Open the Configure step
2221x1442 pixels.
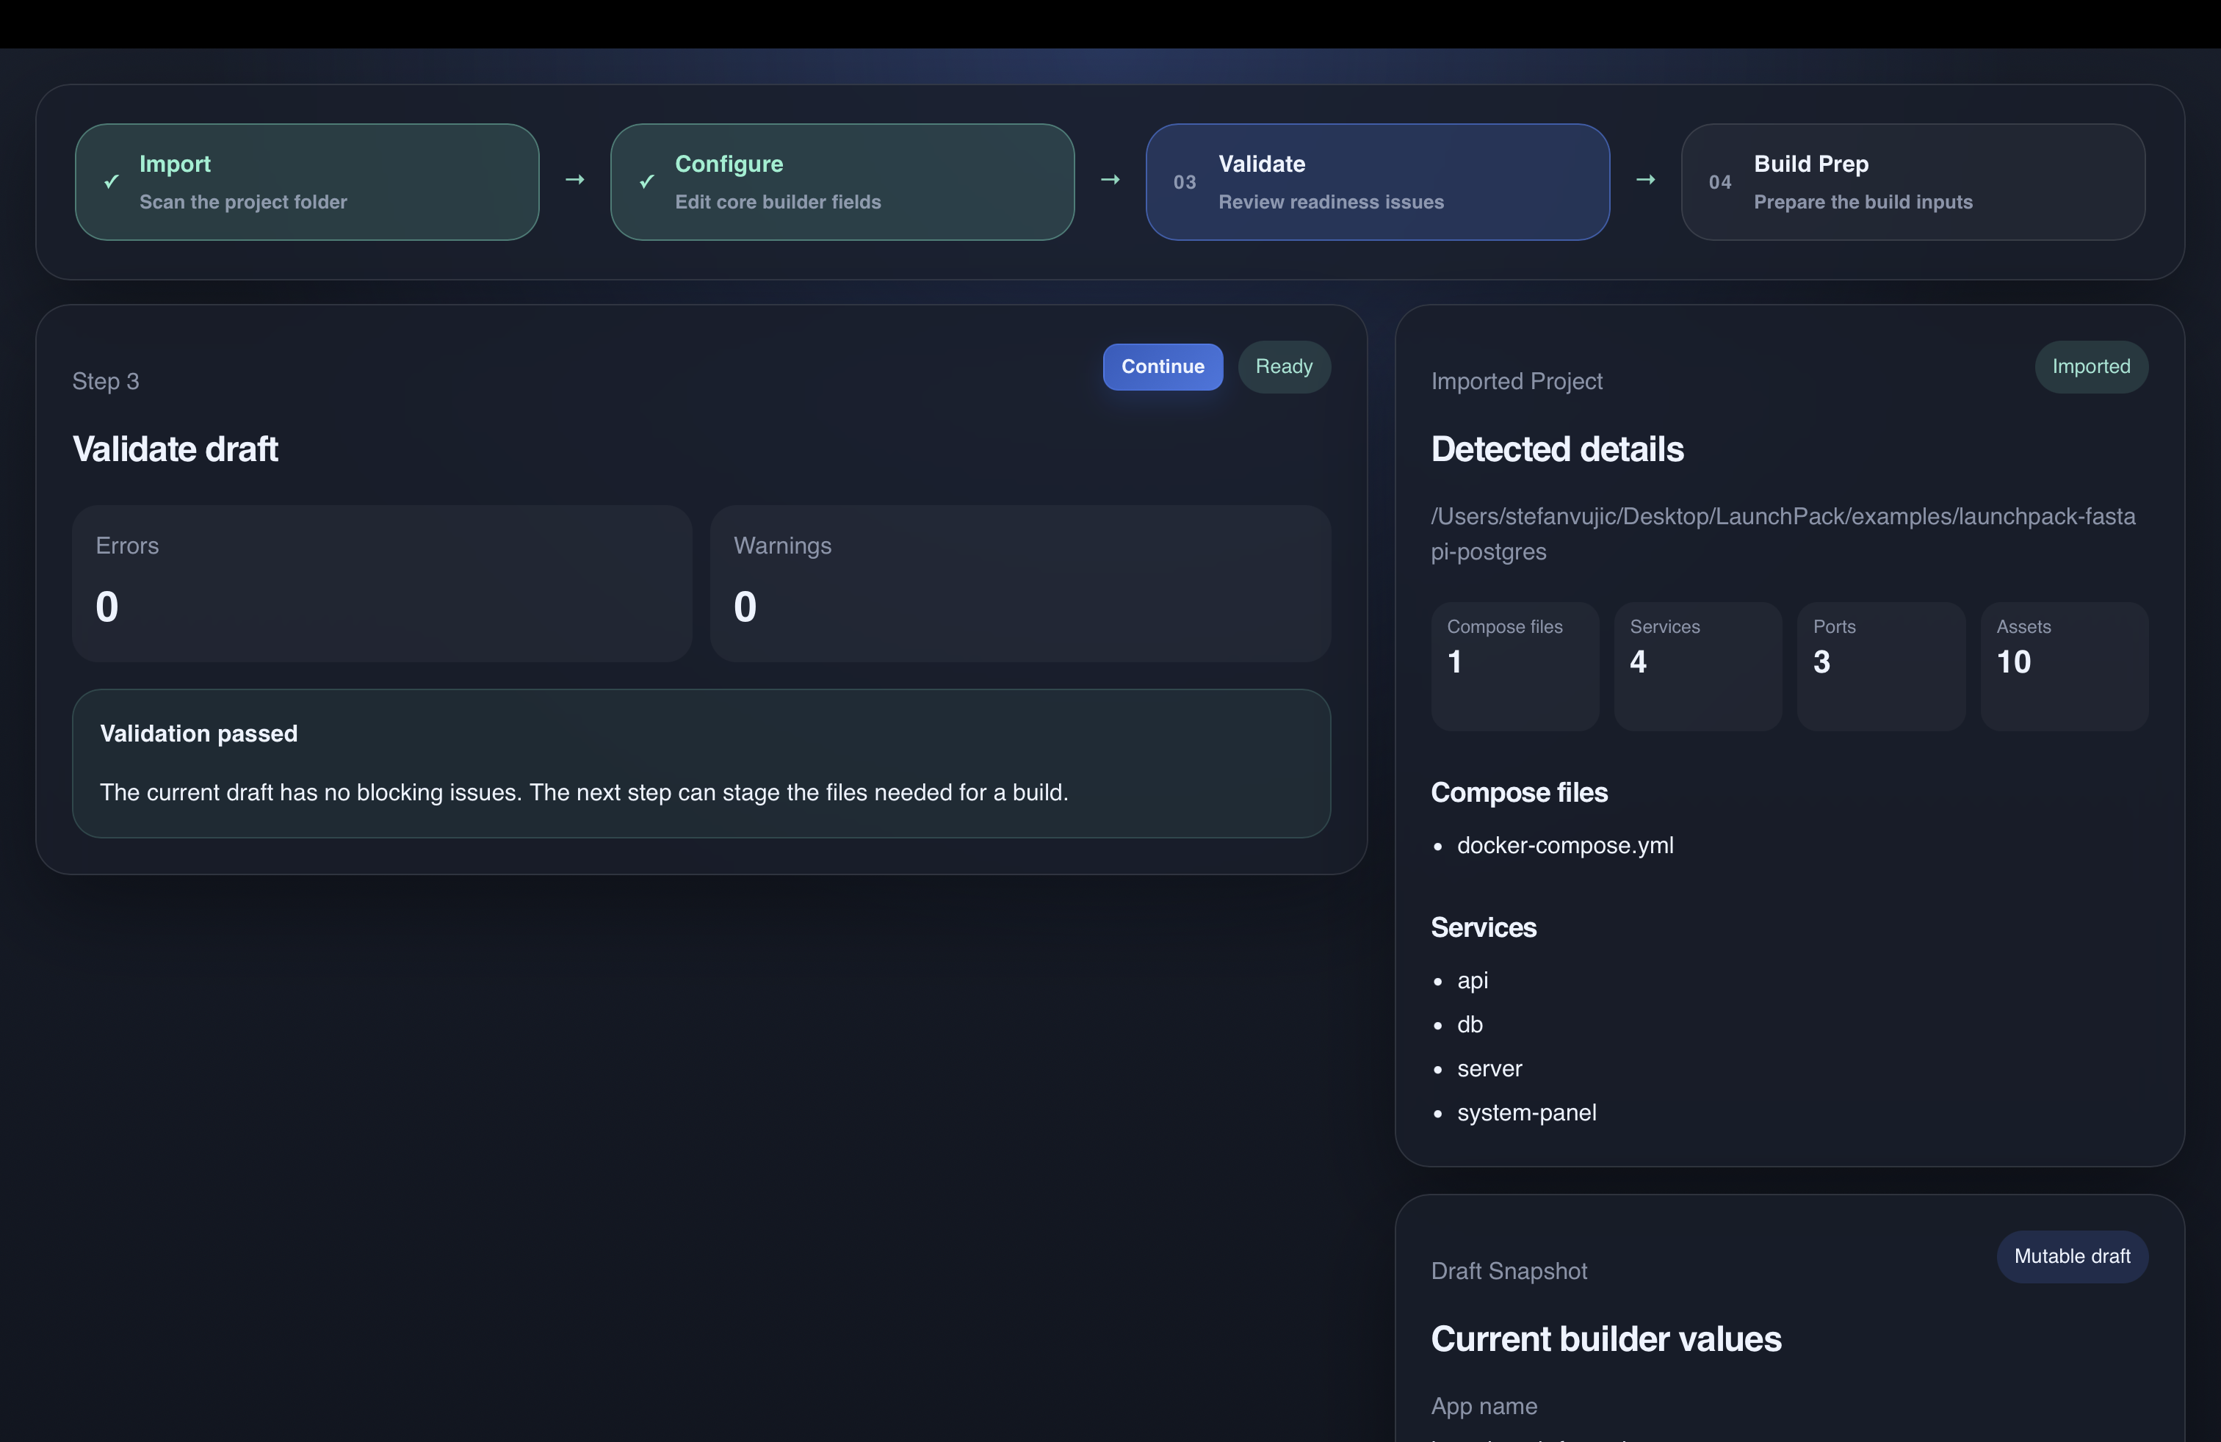[842, 182]
